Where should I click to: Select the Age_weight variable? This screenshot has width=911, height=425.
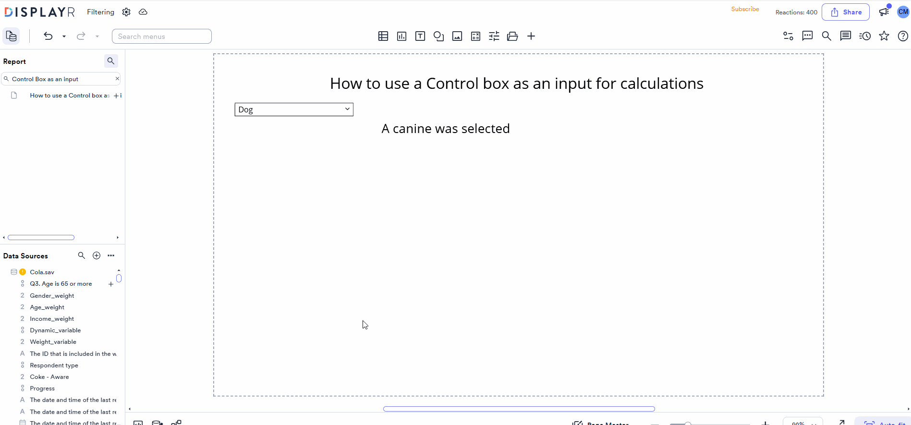pos(47,307)
